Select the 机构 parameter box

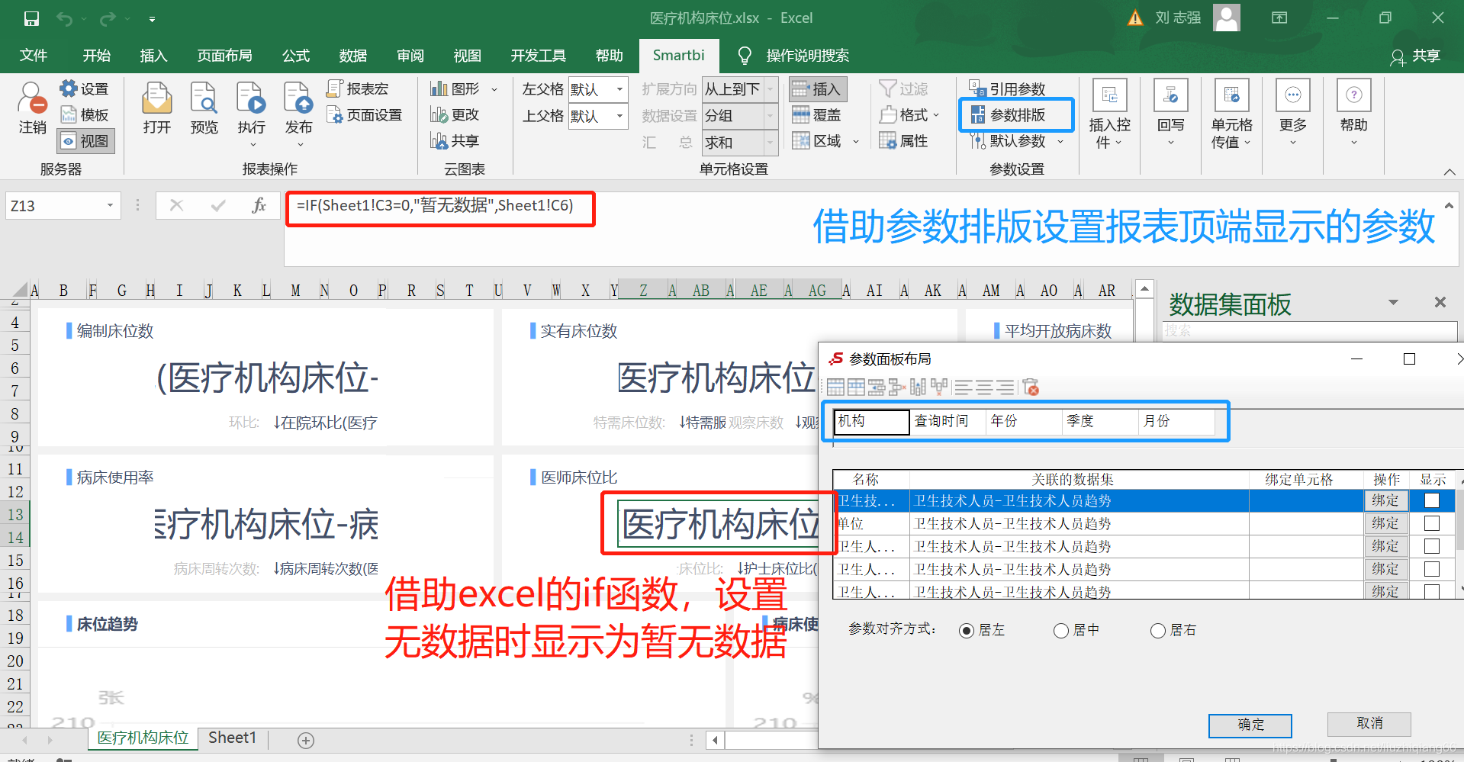pos(872,422)
